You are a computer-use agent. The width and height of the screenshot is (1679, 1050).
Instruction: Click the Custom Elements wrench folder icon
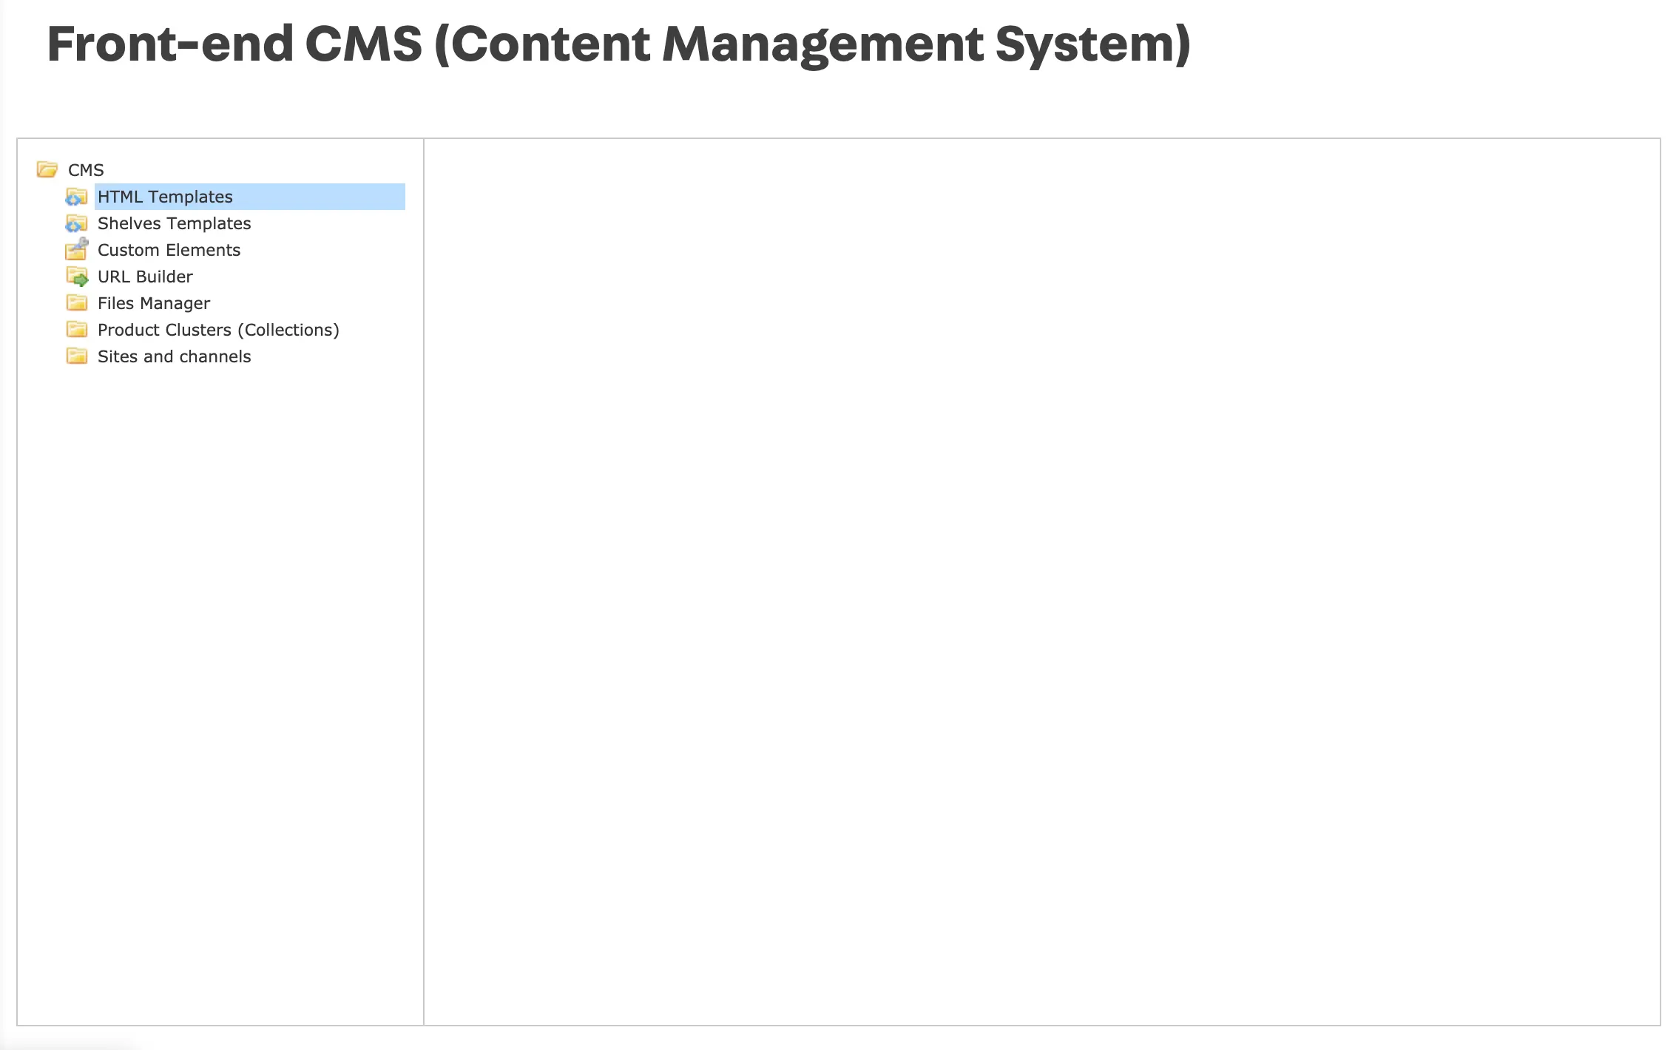[x=77, y=250]
